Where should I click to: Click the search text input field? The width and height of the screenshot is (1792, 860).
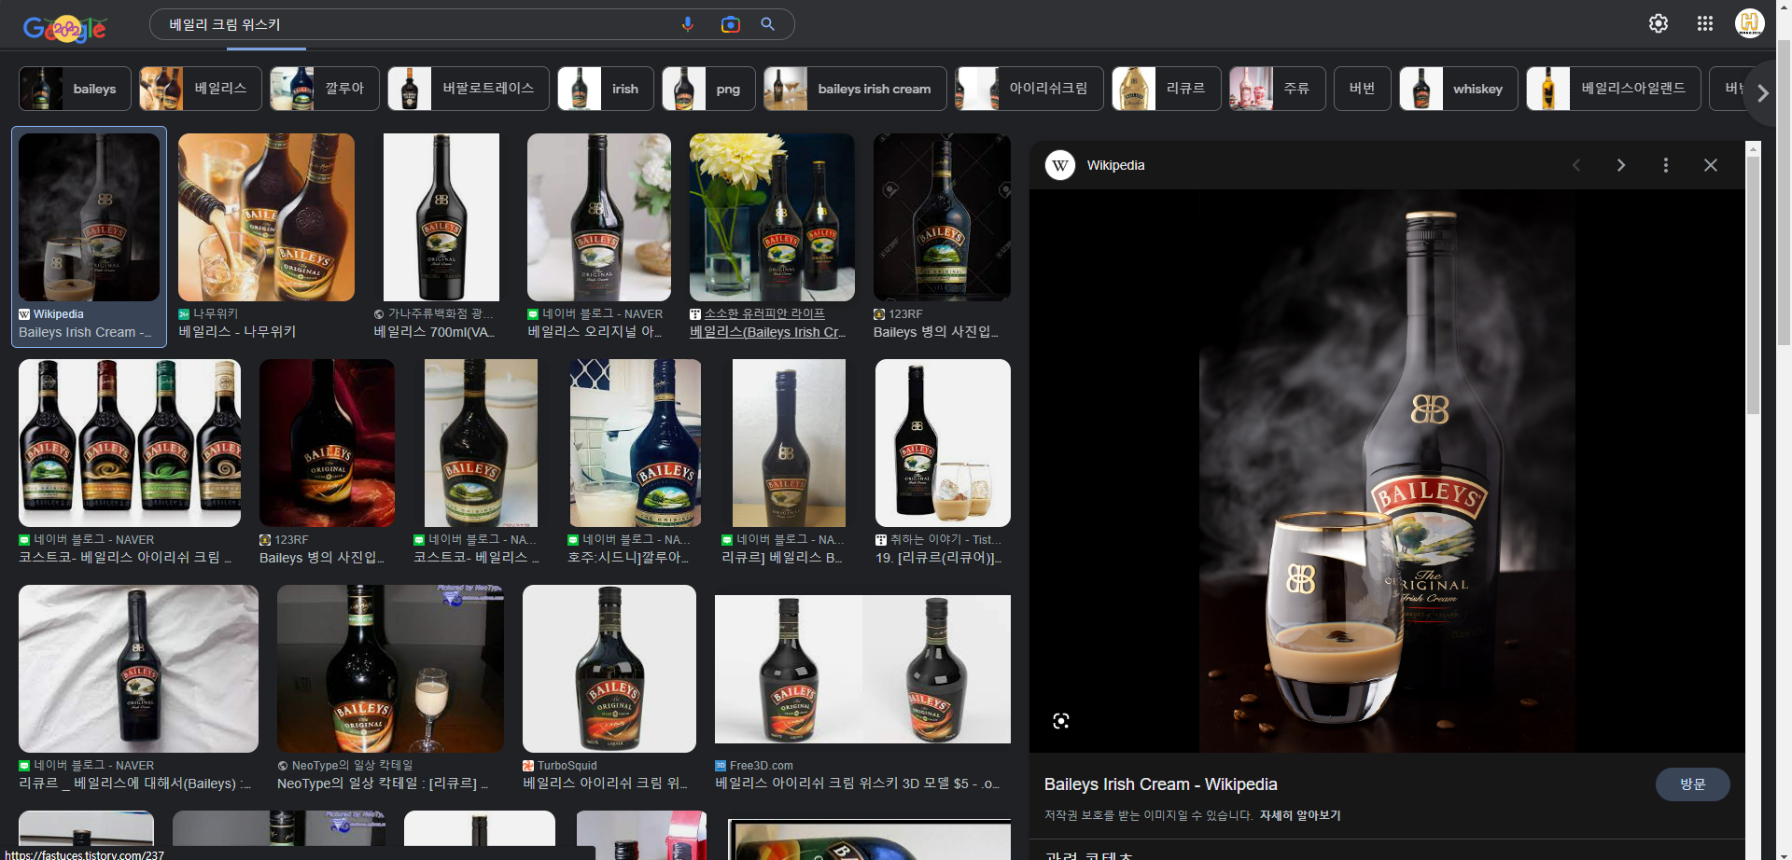pos(415,24)
